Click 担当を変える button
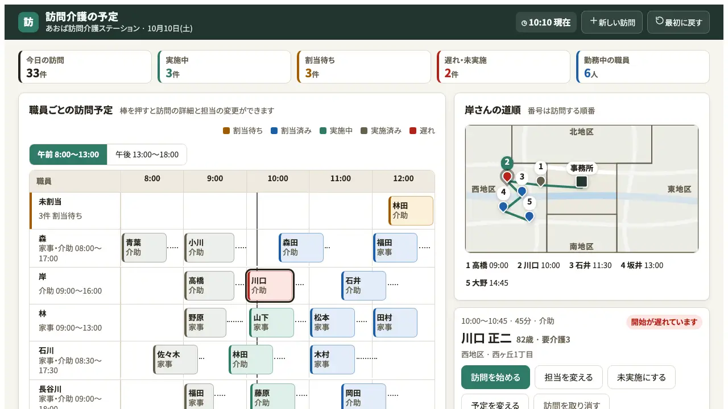The height and width of the screenshot is (409, 728). coord(569,377)
